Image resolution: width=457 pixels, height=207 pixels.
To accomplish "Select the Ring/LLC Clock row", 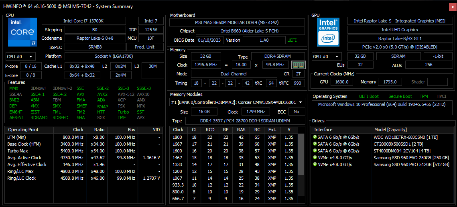I will point(84,178).
